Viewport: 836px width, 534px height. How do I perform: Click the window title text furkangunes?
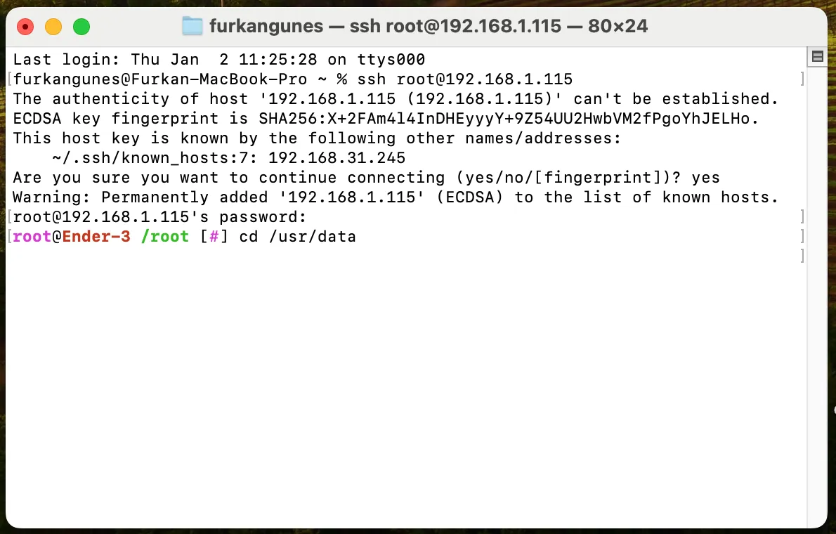point(266,25)
